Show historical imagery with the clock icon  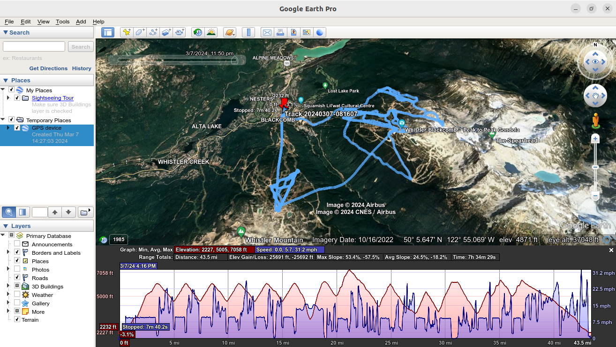click(x=198, y=32)
